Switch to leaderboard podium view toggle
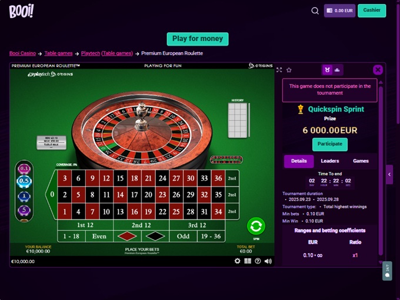400x300 pixels. coord(337,70)
